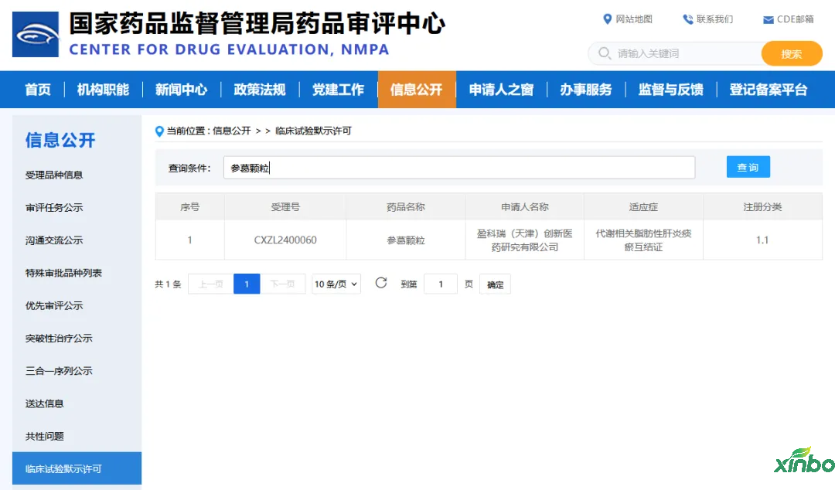
Task: Click the site map location pin icon
Action: [x=607, y=19]
